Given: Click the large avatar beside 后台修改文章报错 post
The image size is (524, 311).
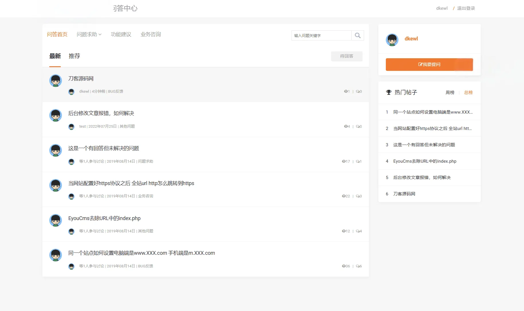Looking at the screenshot, I should tap(56, 115).
